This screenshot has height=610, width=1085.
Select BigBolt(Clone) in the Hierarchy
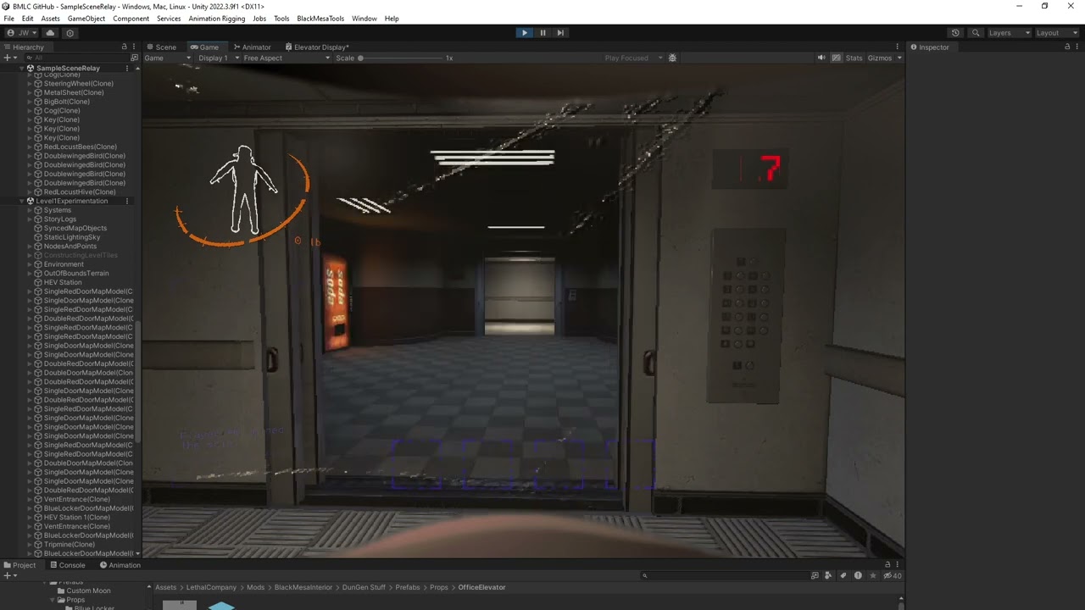click(66, 102)
